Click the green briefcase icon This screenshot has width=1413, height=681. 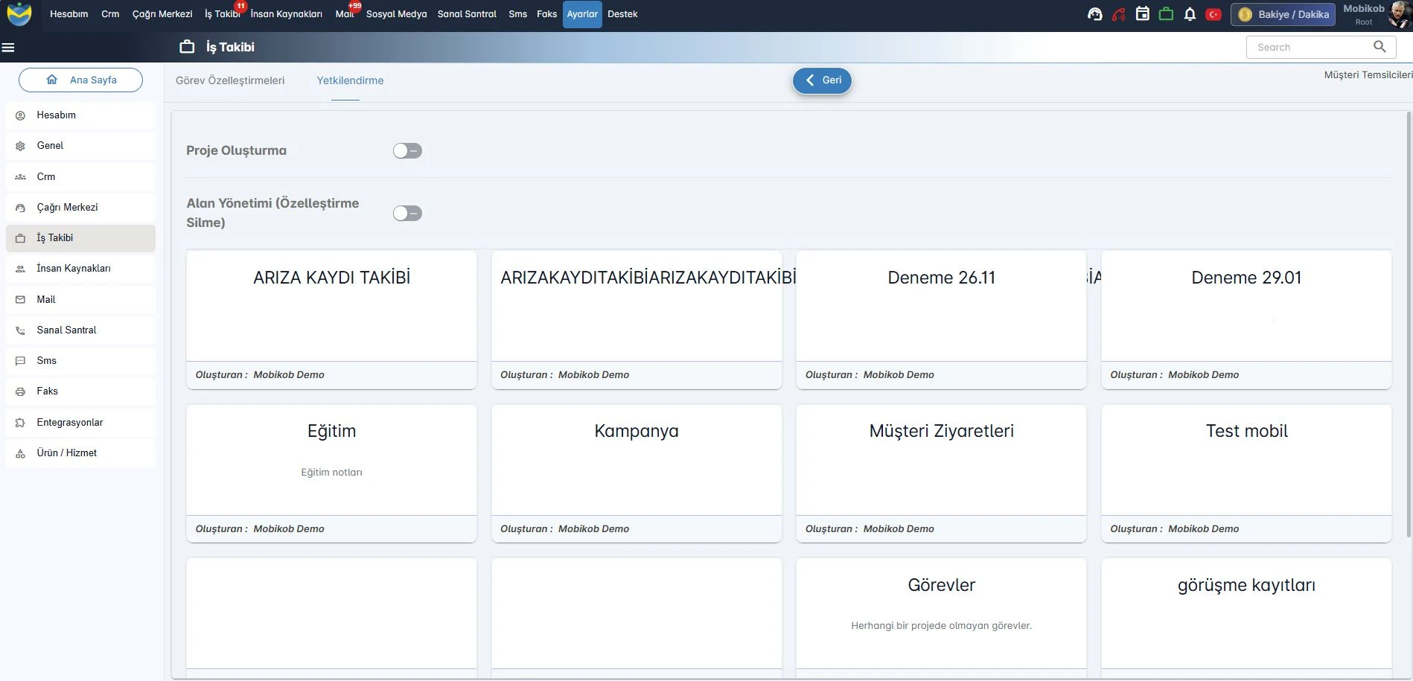click(1166, 14)
